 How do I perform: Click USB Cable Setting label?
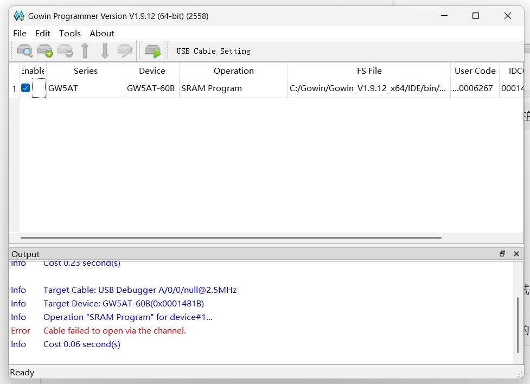(x=213, y=51)
